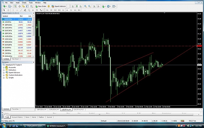Close the Navigator panel
The width and height of the screenshot is (204, 128).
tap(33, 62)
